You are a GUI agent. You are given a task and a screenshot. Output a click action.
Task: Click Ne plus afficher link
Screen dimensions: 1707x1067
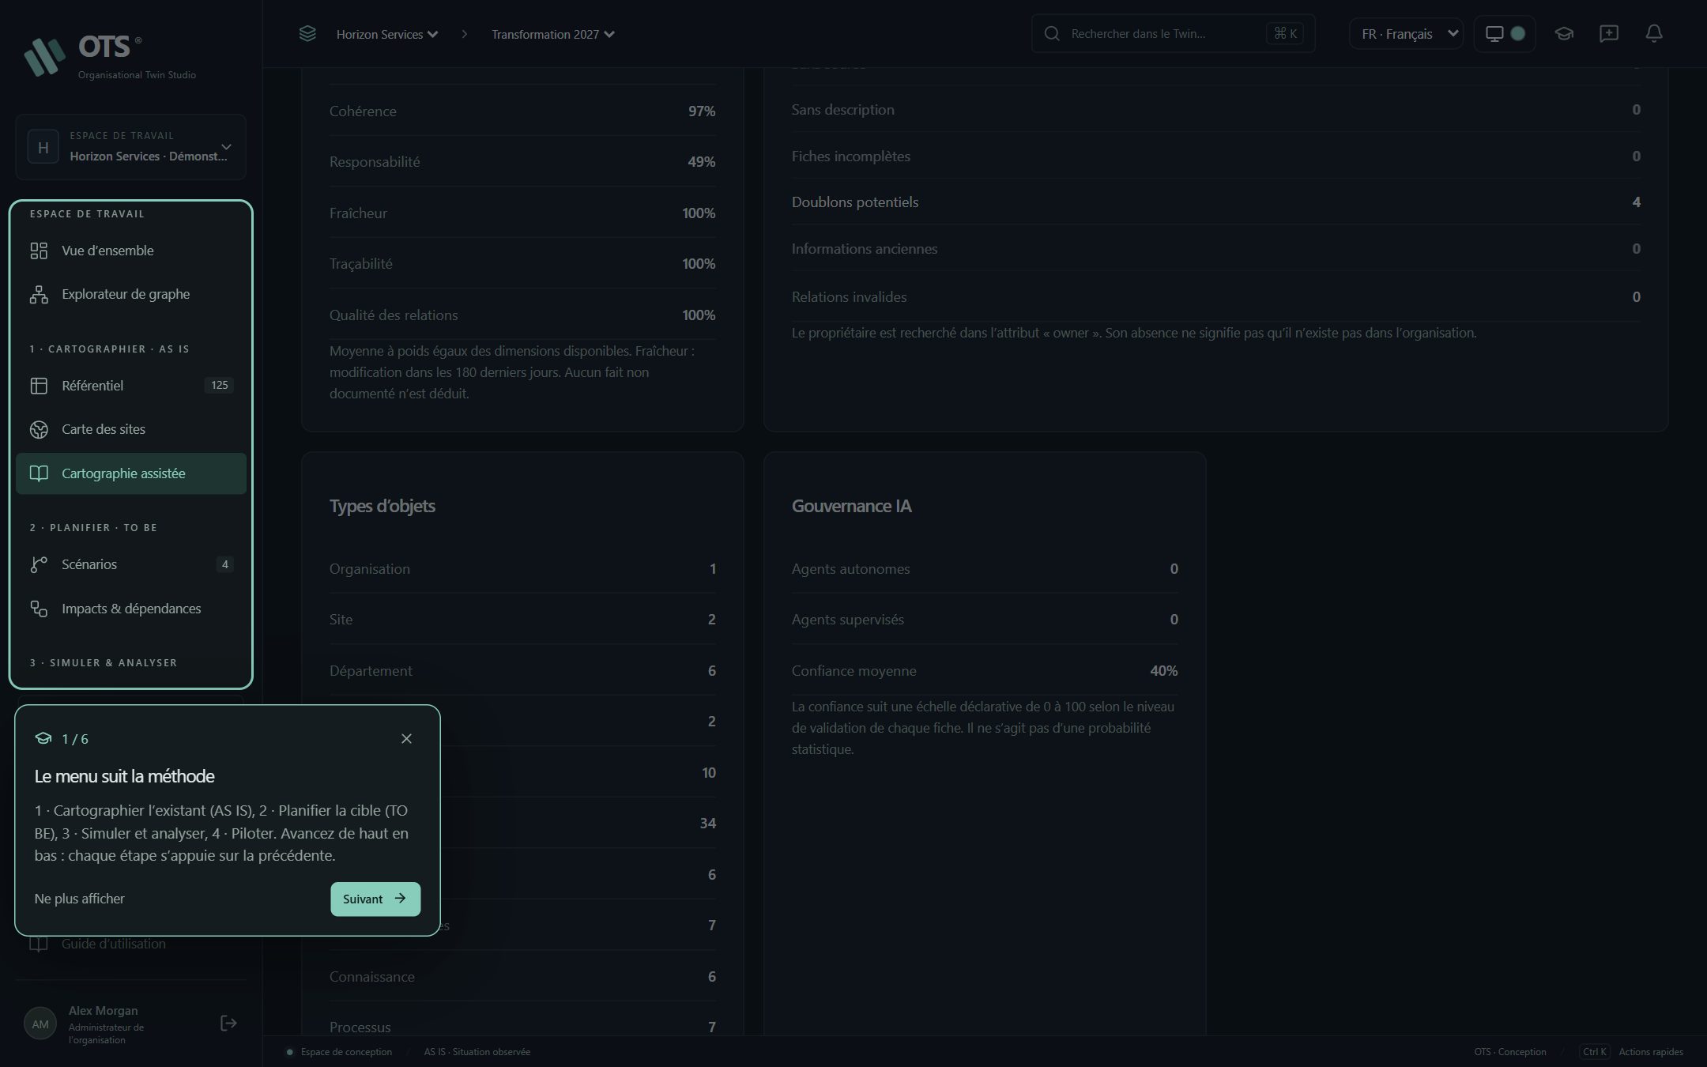79,899
